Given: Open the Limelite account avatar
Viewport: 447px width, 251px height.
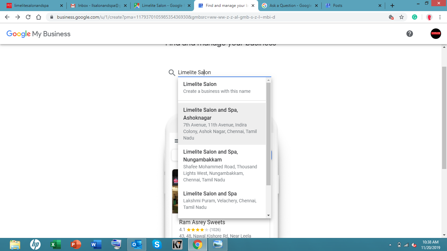Looking at the screenshot, I should pos(436,34).
